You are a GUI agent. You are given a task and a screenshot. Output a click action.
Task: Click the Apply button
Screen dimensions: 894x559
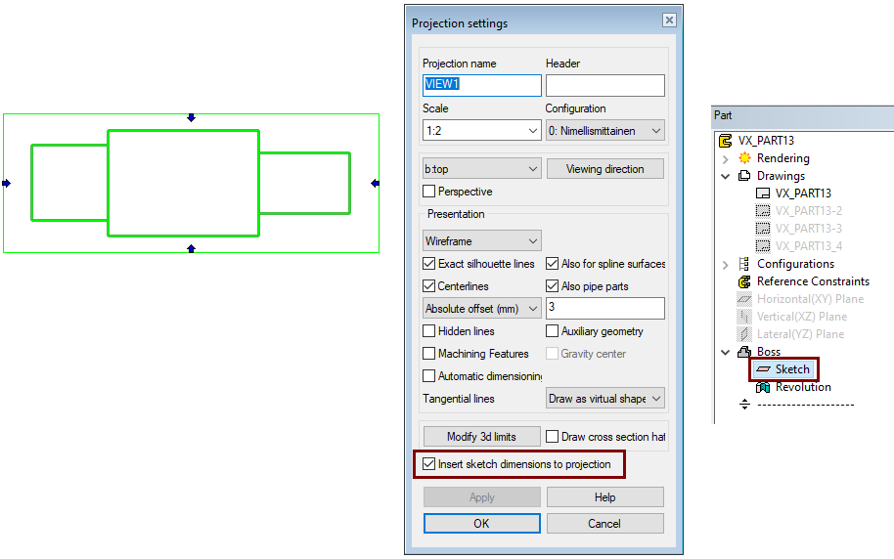[482, 496]
